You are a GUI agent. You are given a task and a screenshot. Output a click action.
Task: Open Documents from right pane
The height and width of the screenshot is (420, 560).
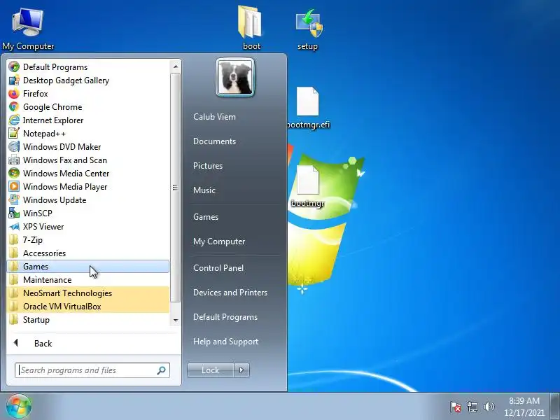pyautogui.click(x=214, y=141)
